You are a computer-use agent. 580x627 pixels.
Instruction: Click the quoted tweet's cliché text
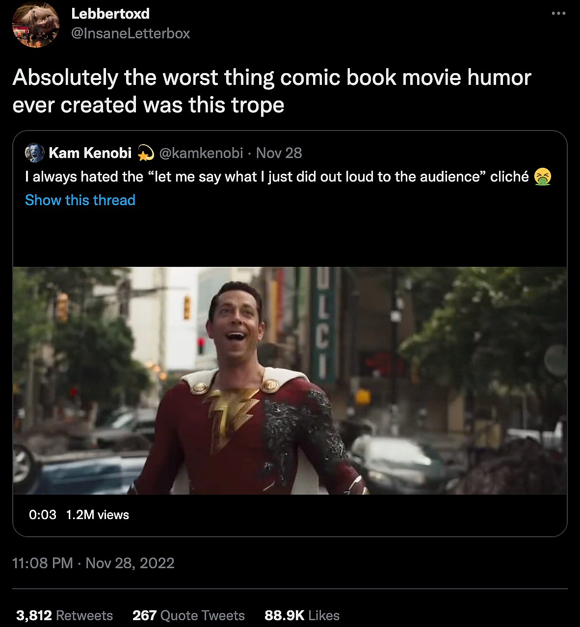tap(509, 176)
